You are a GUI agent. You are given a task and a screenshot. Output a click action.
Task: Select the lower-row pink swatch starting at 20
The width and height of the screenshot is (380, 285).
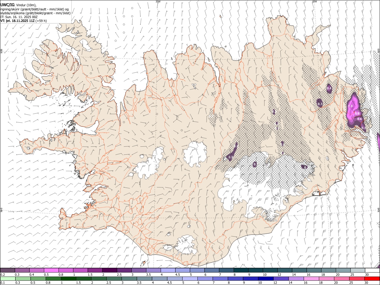click(342, 278)
